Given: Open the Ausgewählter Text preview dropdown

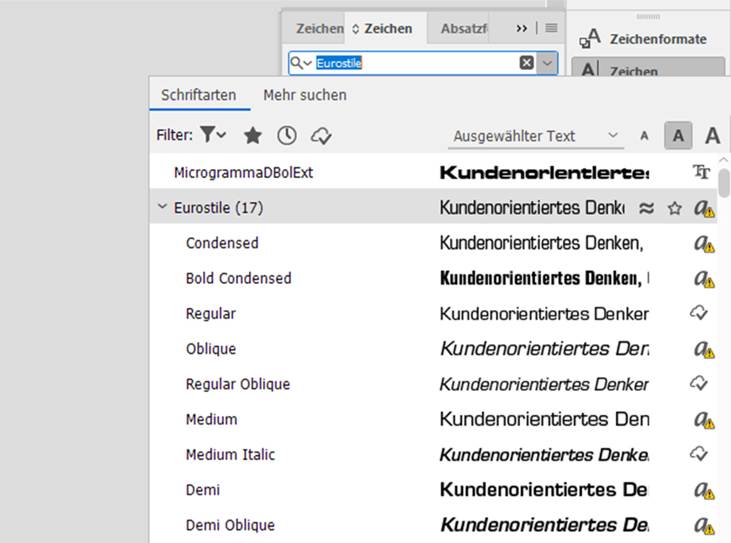Looking at the screenshot, I should coord(536,136).
